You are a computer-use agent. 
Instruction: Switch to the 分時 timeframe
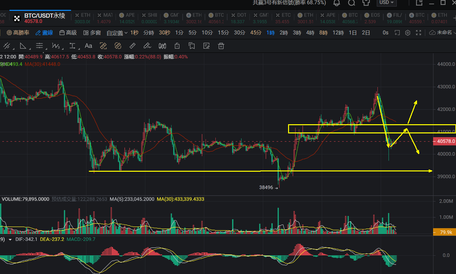coord(149,33)
